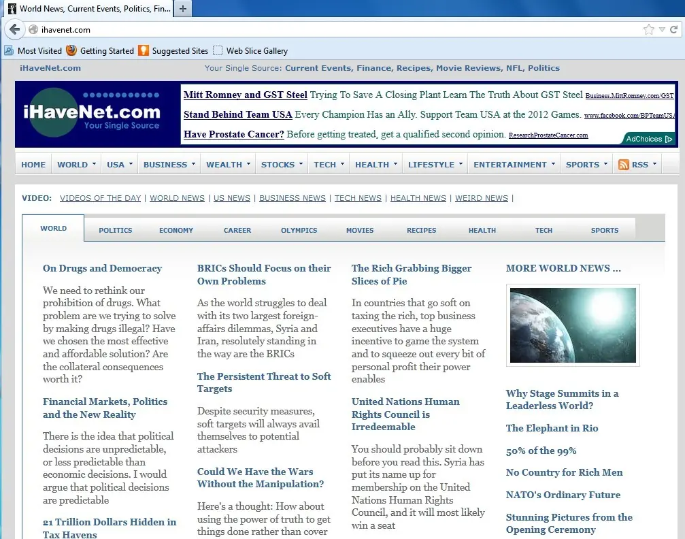Screen dimensions: 685x539
Task: Click the Earth from space thumbnail
Action: coord(573,325)
